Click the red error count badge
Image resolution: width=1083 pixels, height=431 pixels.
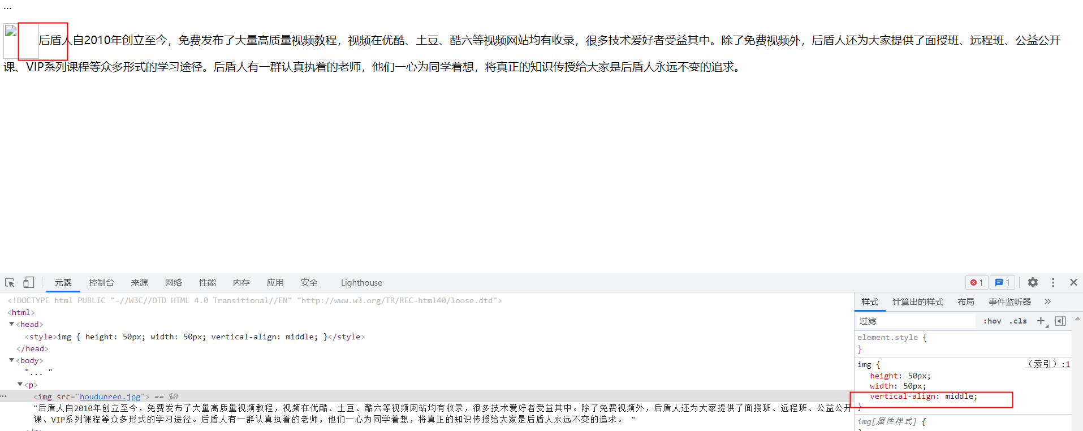[x=977, y=282]
